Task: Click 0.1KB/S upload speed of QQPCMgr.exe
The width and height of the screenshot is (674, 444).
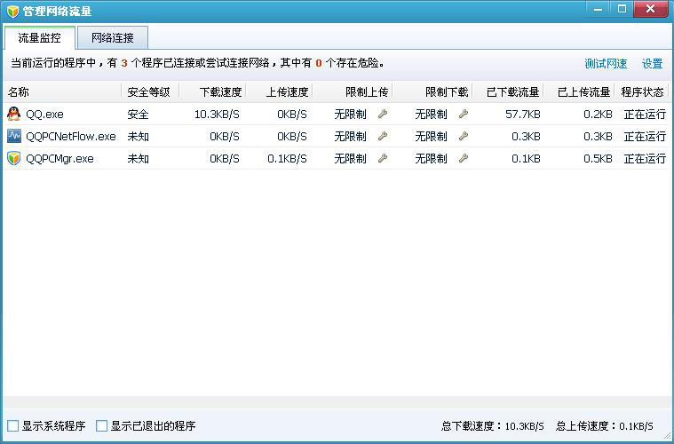Action: click(287, 159)
